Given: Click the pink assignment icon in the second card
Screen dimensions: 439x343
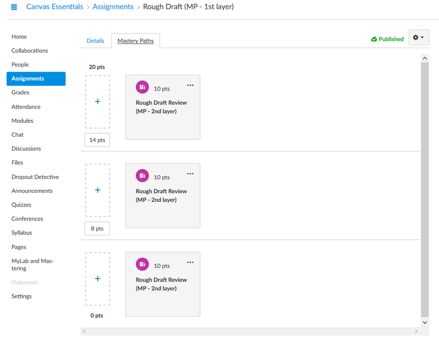Looking at the screenshot, I should (x=142, y=176).
